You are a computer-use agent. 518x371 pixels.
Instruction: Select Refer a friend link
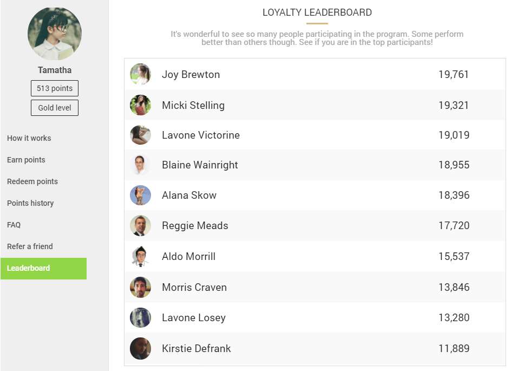point(30,246)
